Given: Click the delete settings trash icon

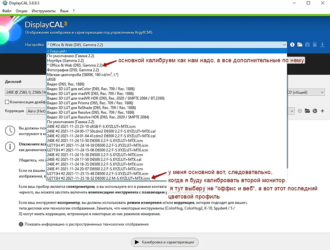Looking at the screenshot, I should (x=315, y=45).
